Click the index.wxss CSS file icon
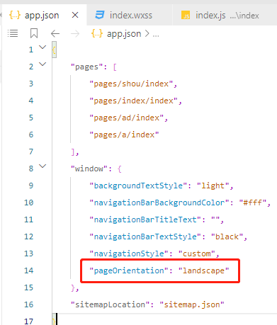The height and width of the screenshot is (325, 277). coord(100,16)
